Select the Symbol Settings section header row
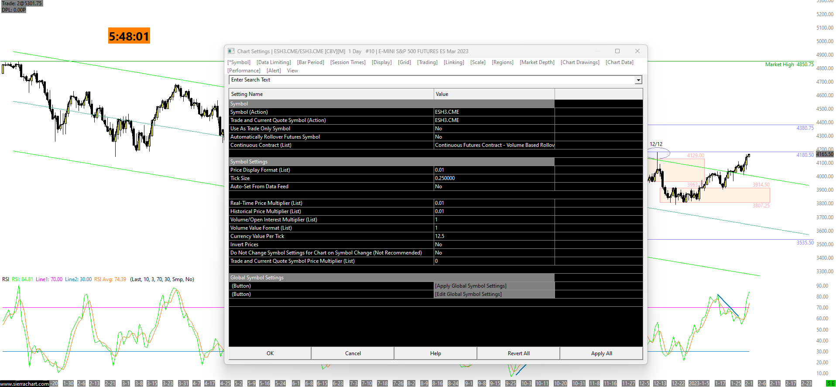 coord(392,162)
